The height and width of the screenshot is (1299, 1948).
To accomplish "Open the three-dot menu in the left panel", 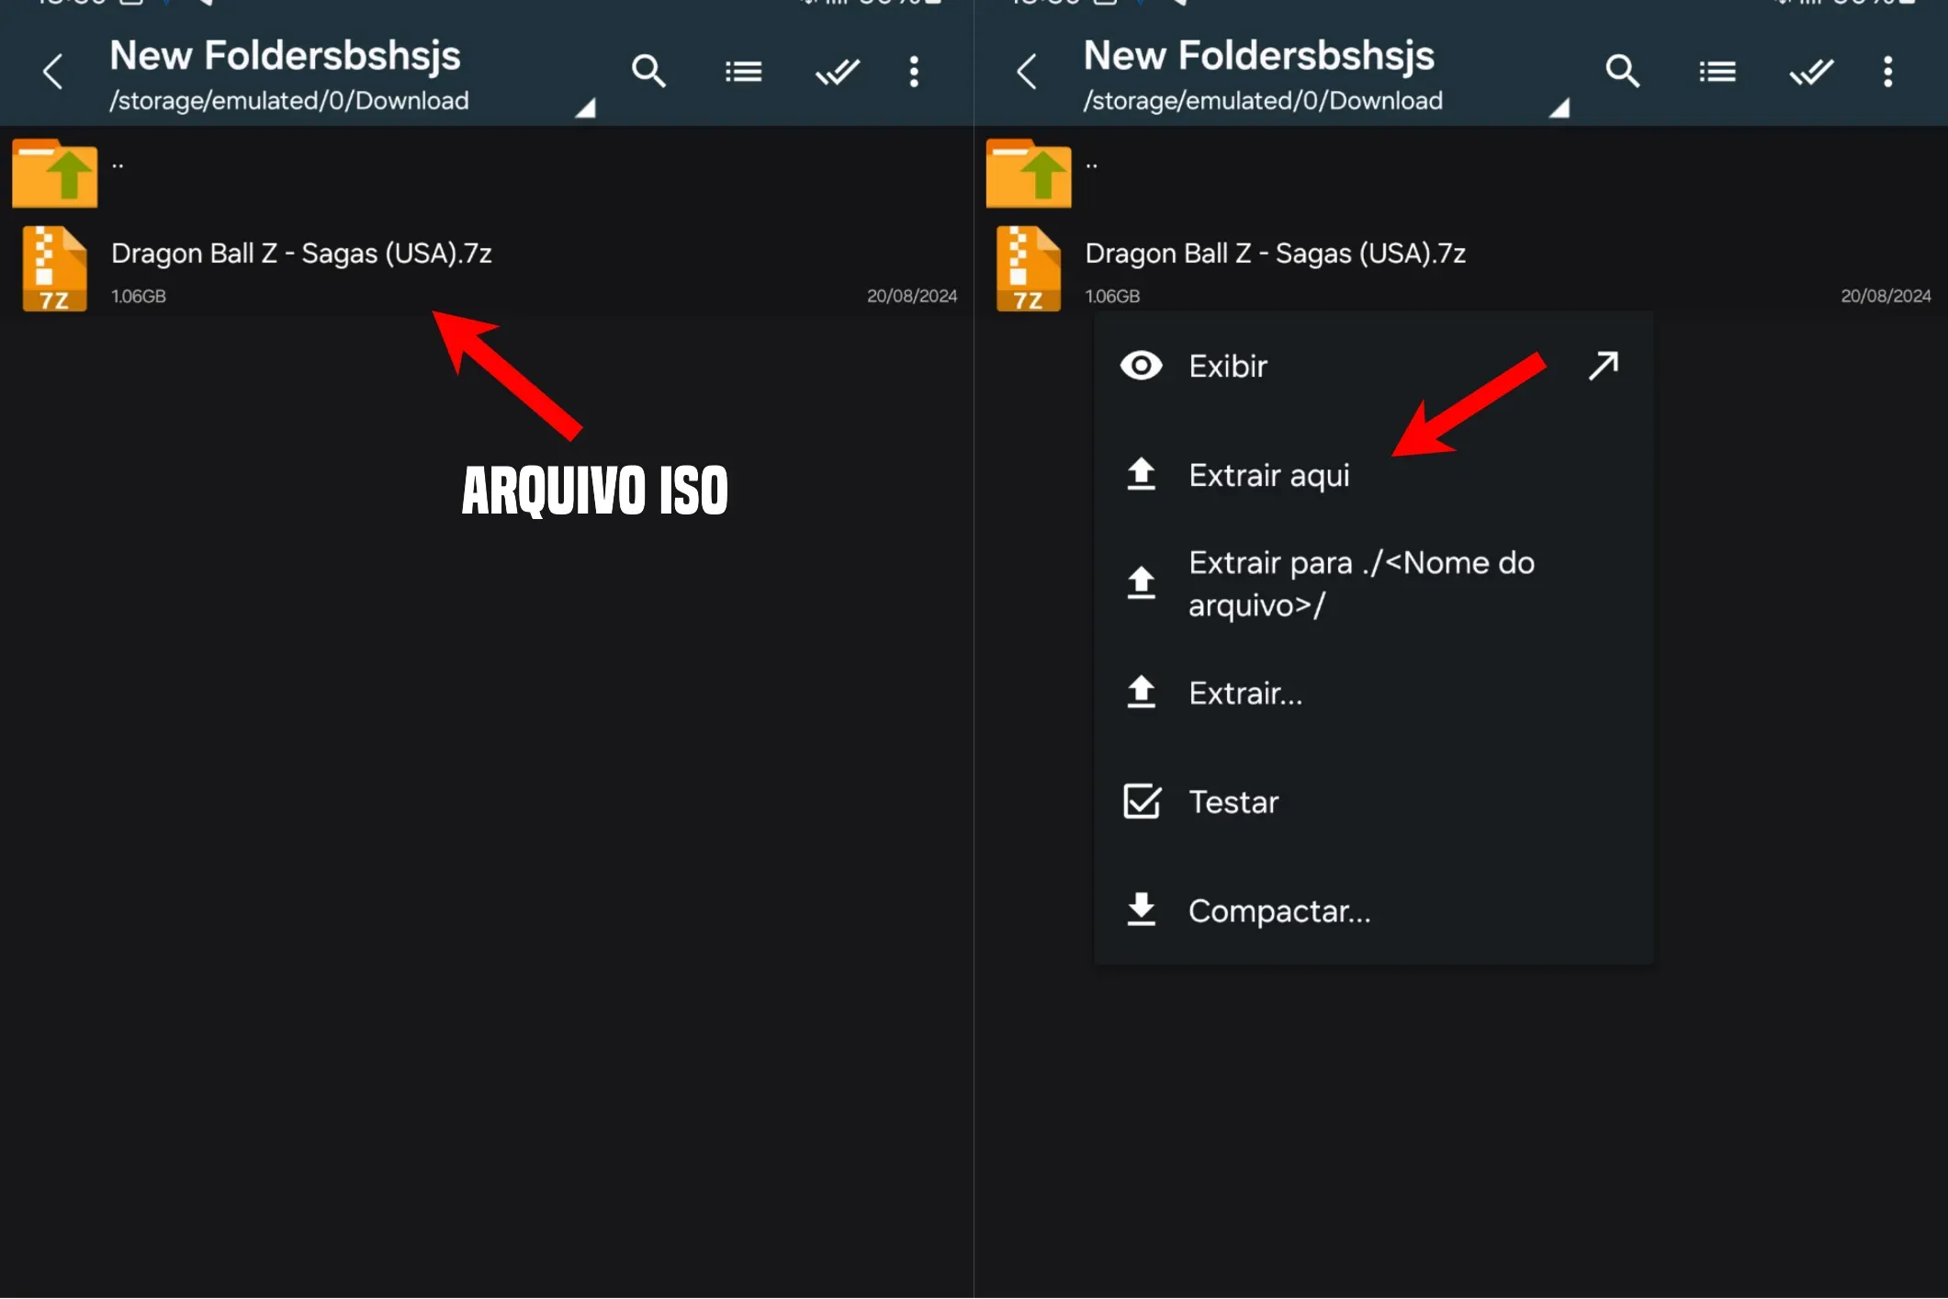I will [914, 71].
